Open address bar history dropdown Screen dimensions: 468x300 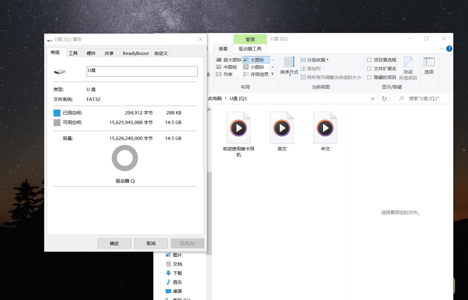(373, 98)
